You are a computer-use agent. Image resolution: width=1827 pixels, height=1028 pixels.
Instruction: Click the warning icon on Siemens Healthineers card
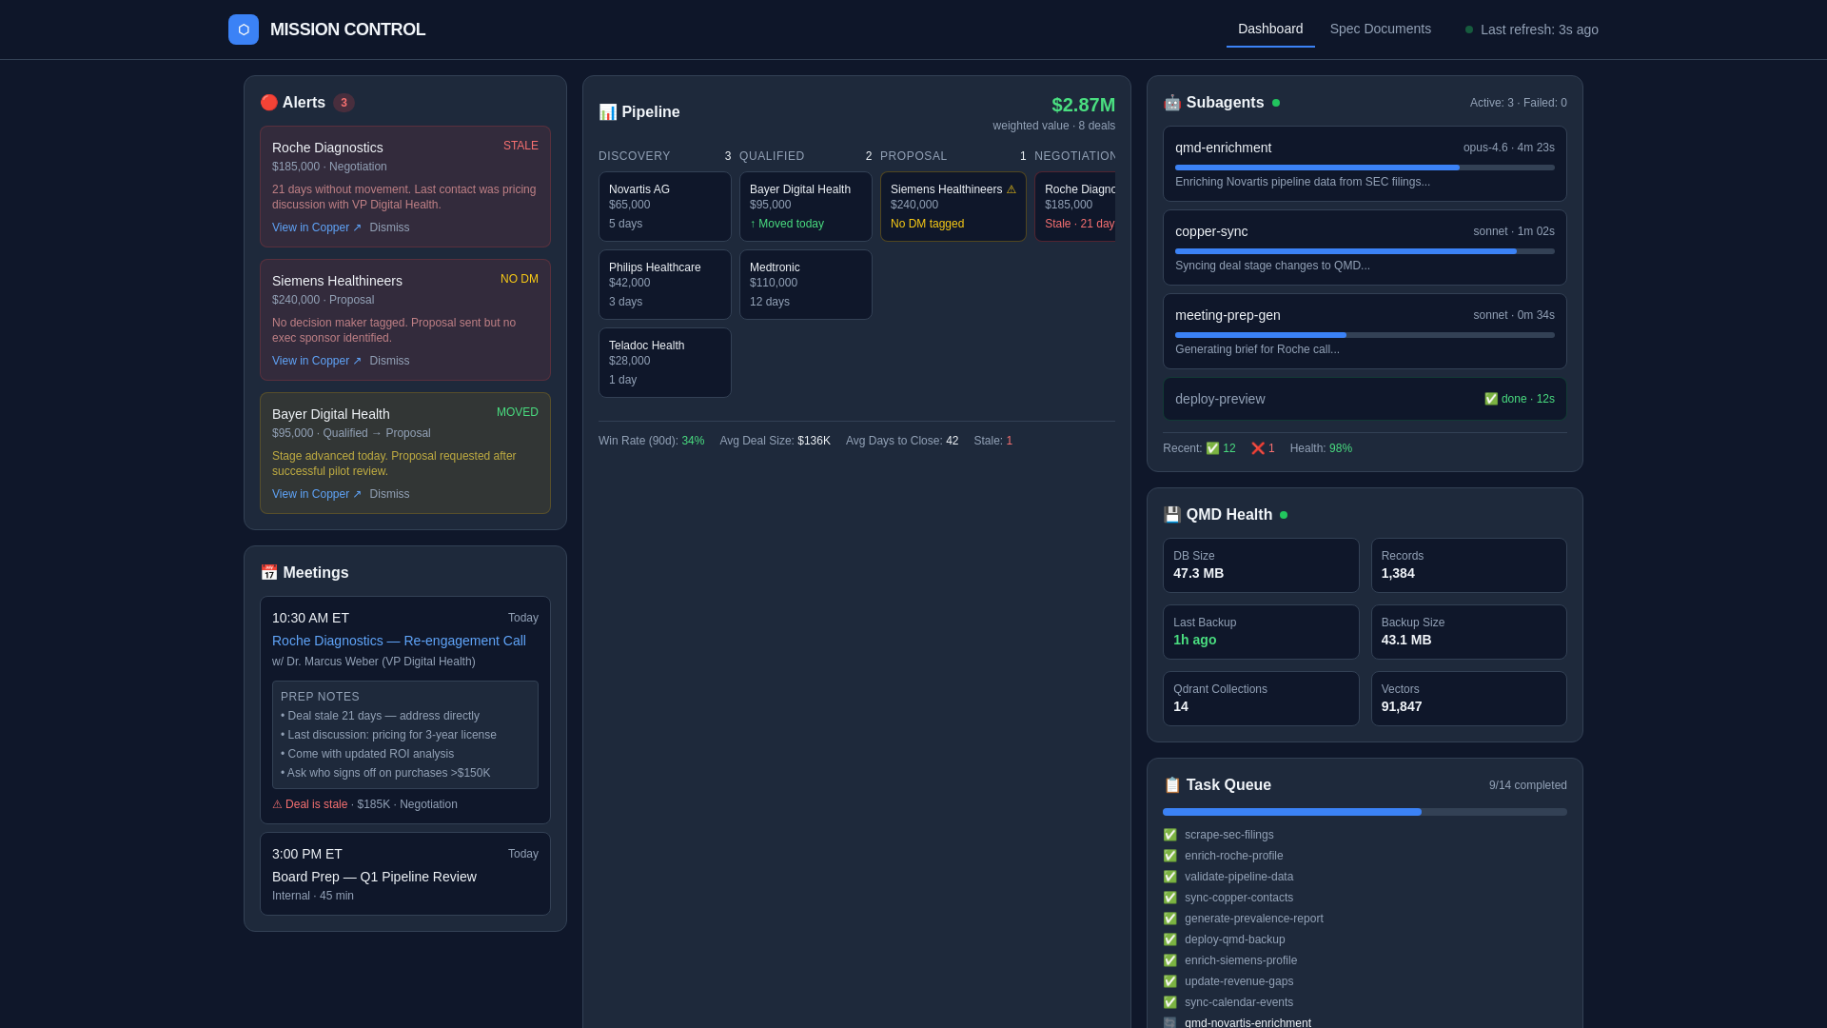click(1011, 189)
